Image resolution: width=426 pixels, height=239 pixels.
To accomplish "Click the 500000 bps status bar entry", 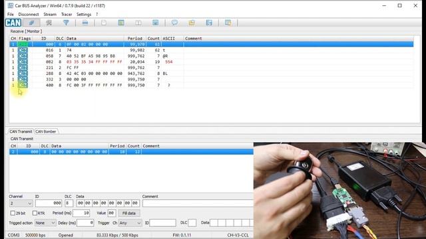I will point(35,235).
